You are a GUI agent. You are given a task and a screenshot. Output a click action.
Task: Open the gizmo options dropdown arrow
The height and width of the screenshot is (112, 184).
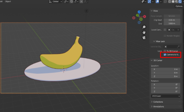pos(153,2)
